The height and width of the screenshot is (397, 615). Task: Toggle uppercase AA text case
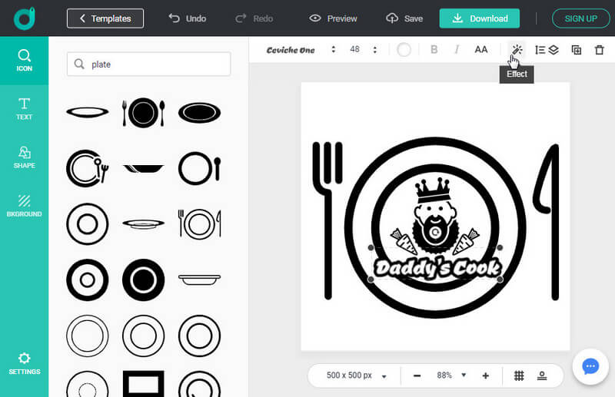(481, 50)
